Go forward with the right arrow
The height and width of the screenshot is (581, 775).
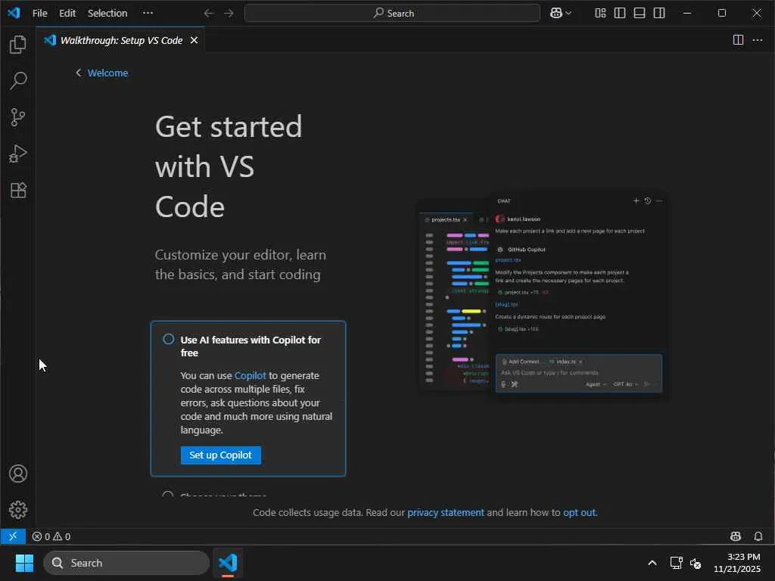[x=229, y=14]
